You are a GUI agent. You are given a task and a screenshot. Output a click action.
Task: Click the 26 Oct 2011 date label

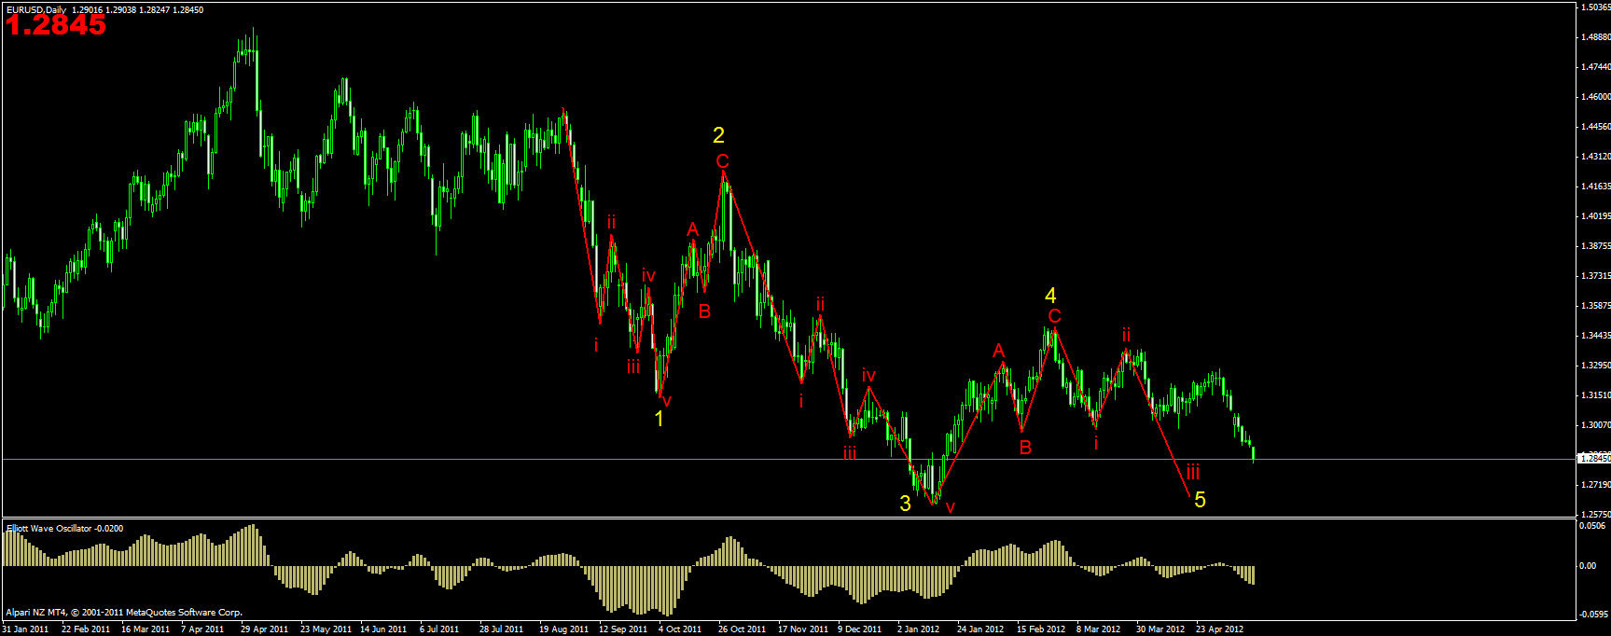(743, 629)
